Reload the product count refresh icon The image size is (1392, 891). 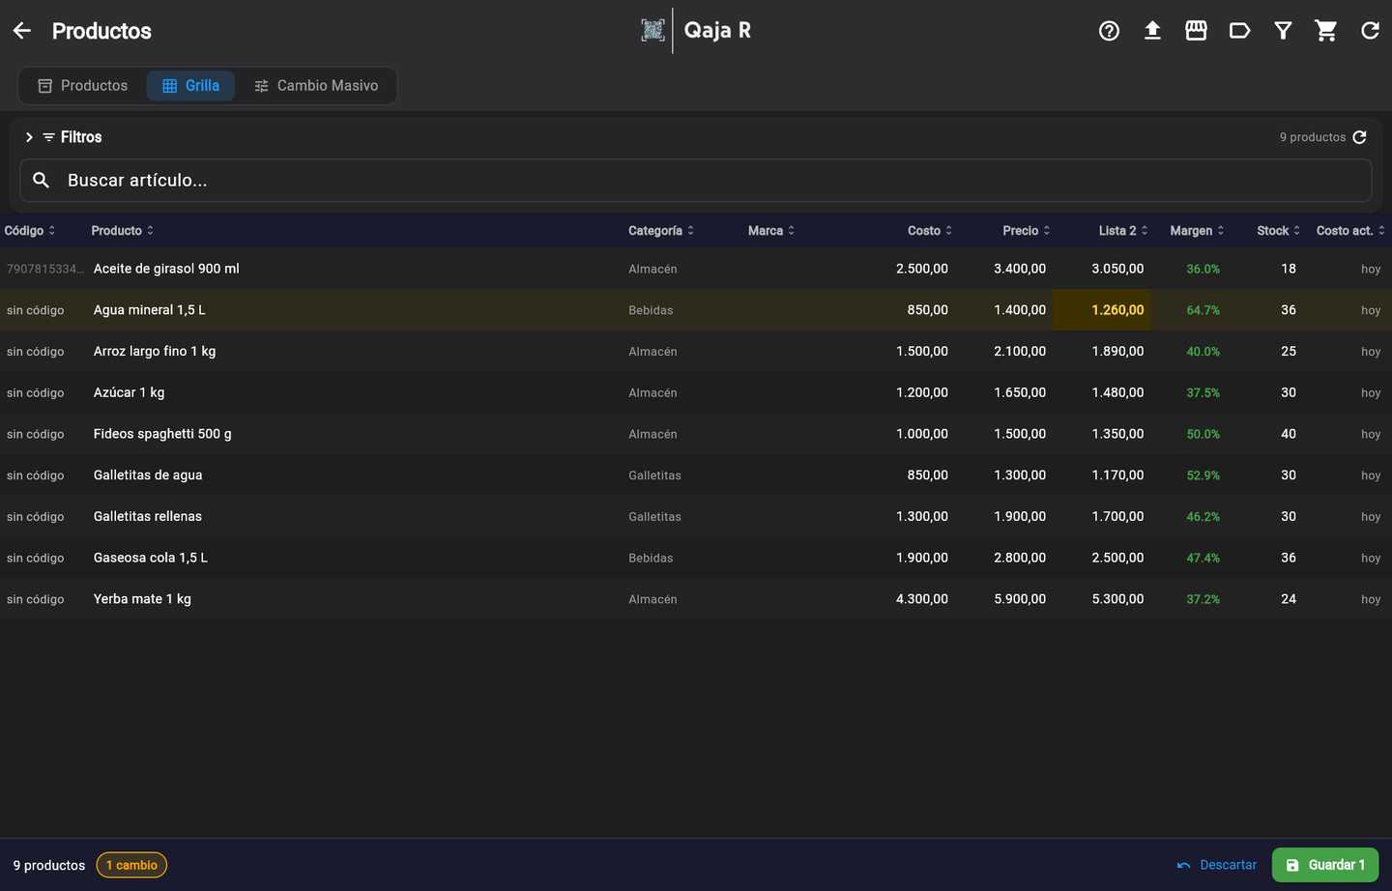(x=1360, y=137)
